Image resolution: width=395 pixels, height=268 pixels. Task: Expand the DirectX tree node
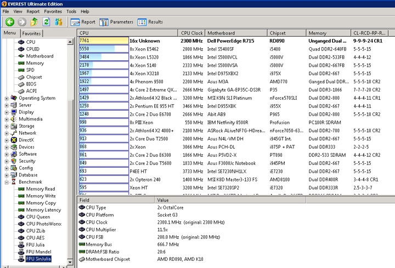[7, 140]
